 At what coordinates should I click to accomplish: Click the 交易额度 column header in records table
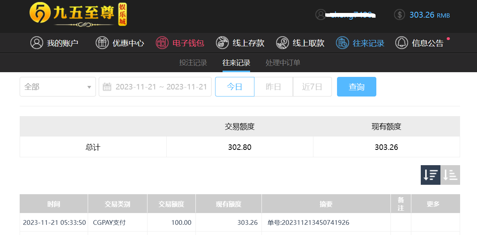click(x=171, y=204)
